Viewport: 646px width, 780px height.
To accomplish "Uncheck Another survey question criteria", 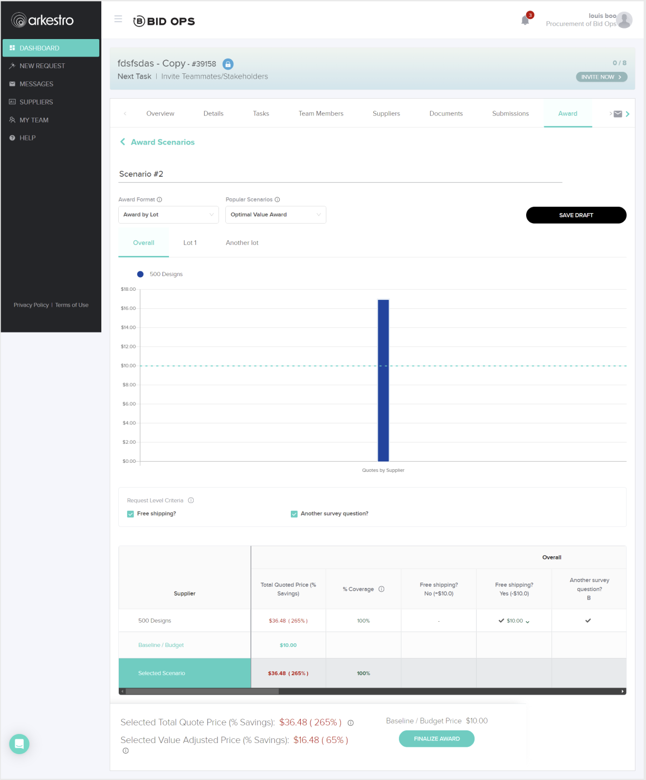I will point(294,513).
